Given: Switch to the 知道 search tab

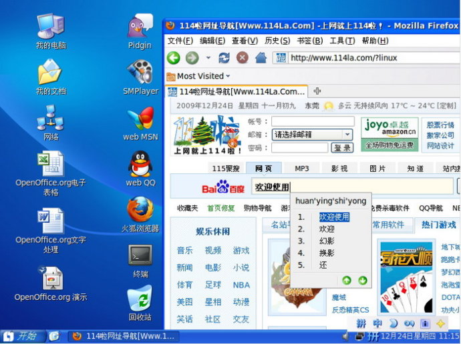Looking at the screenshot, I should click(x=415, y=169).
